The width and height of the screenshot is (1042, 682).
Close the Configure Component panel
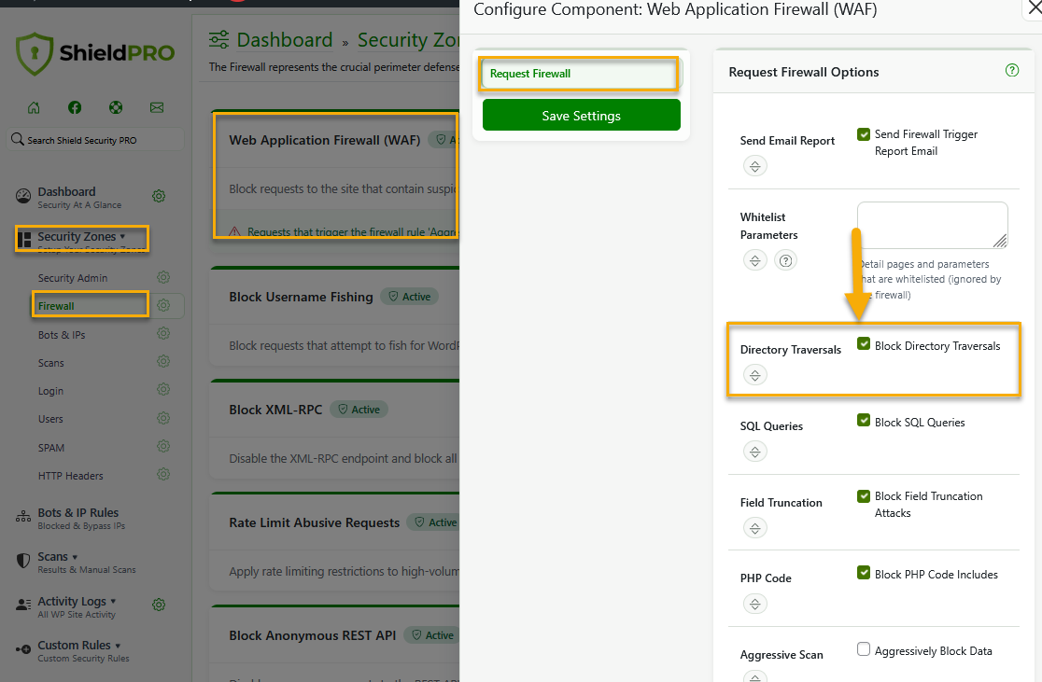(1034, 8)
